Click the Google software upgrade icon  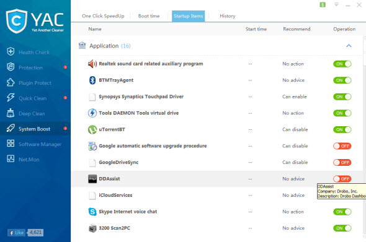[92, 146]
